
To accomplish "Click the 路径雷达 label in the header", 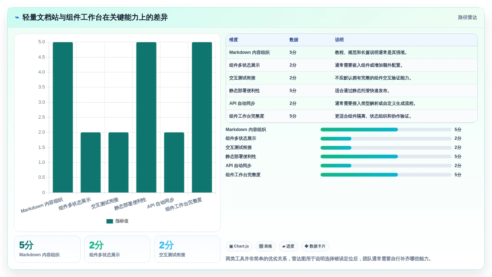I will [467, 17].
